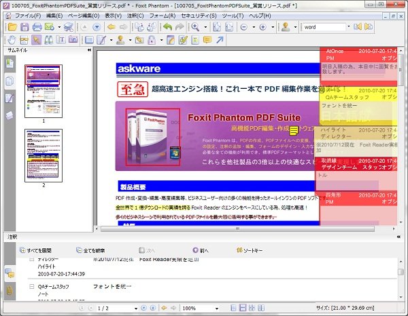
Task: Select the Hand tool
Action: point(12,40)
